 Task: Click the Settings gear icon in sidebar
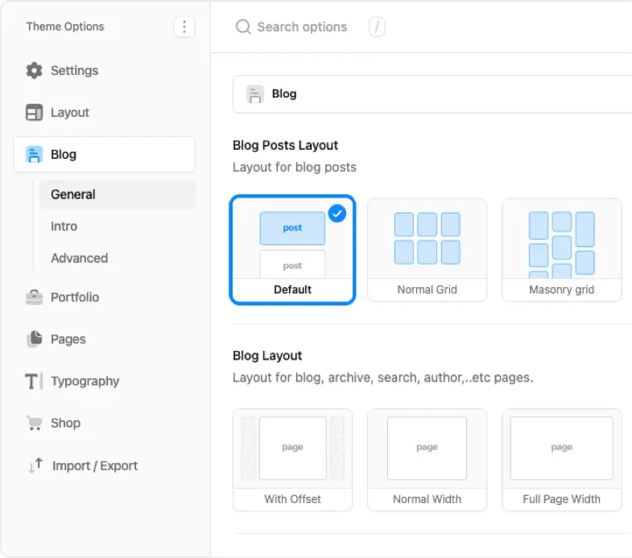(x=34, y=71)
